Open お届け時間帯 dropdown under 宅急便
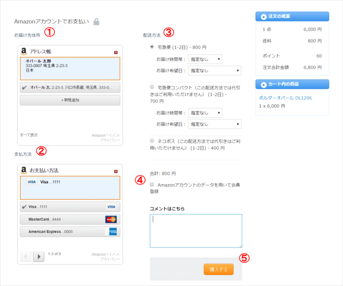The image size is (343, 286). (x=205, y=59)
